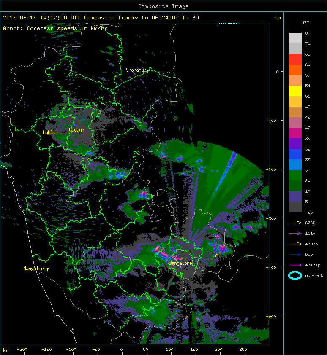Select the blue bip arrow legend icon

295,255
